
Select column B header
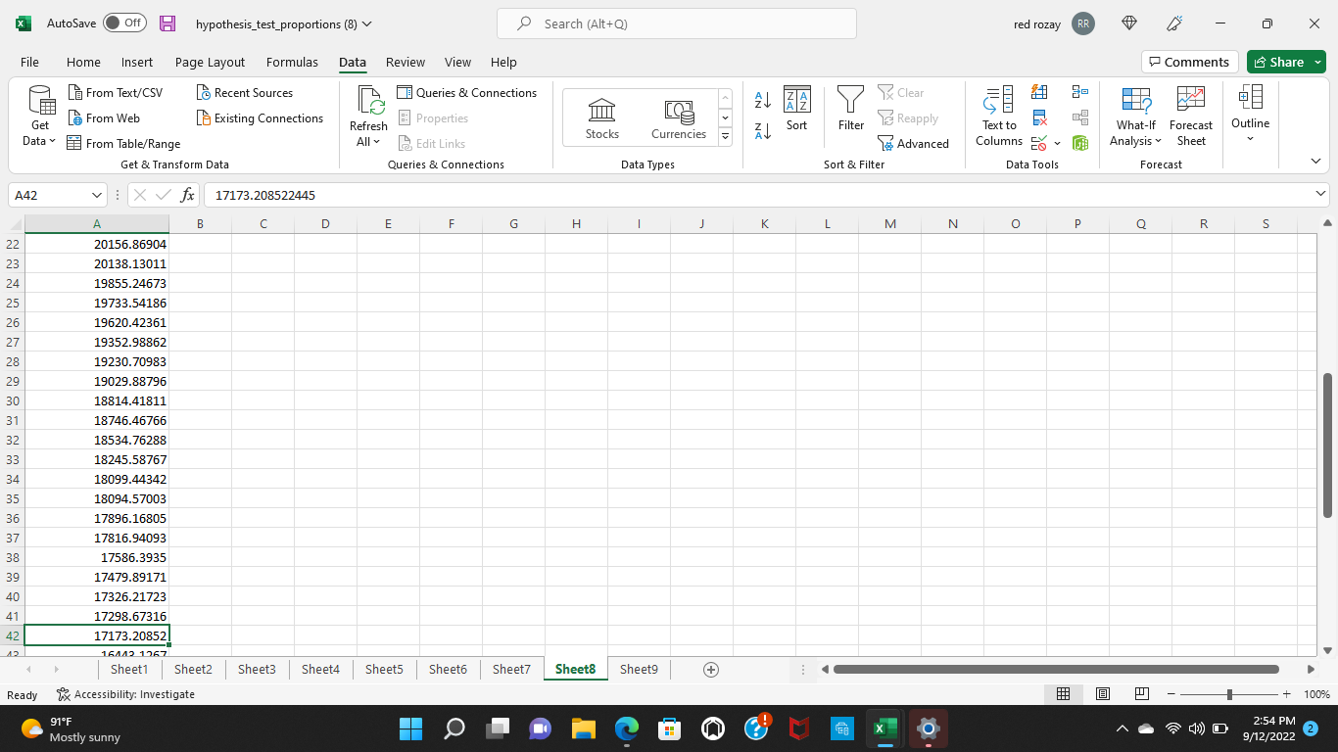(x=200, y=223)
